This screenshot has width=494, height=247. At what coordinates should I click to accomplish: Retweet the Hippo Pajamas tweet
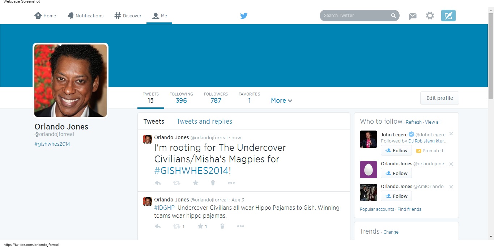[x=176, y=226]
